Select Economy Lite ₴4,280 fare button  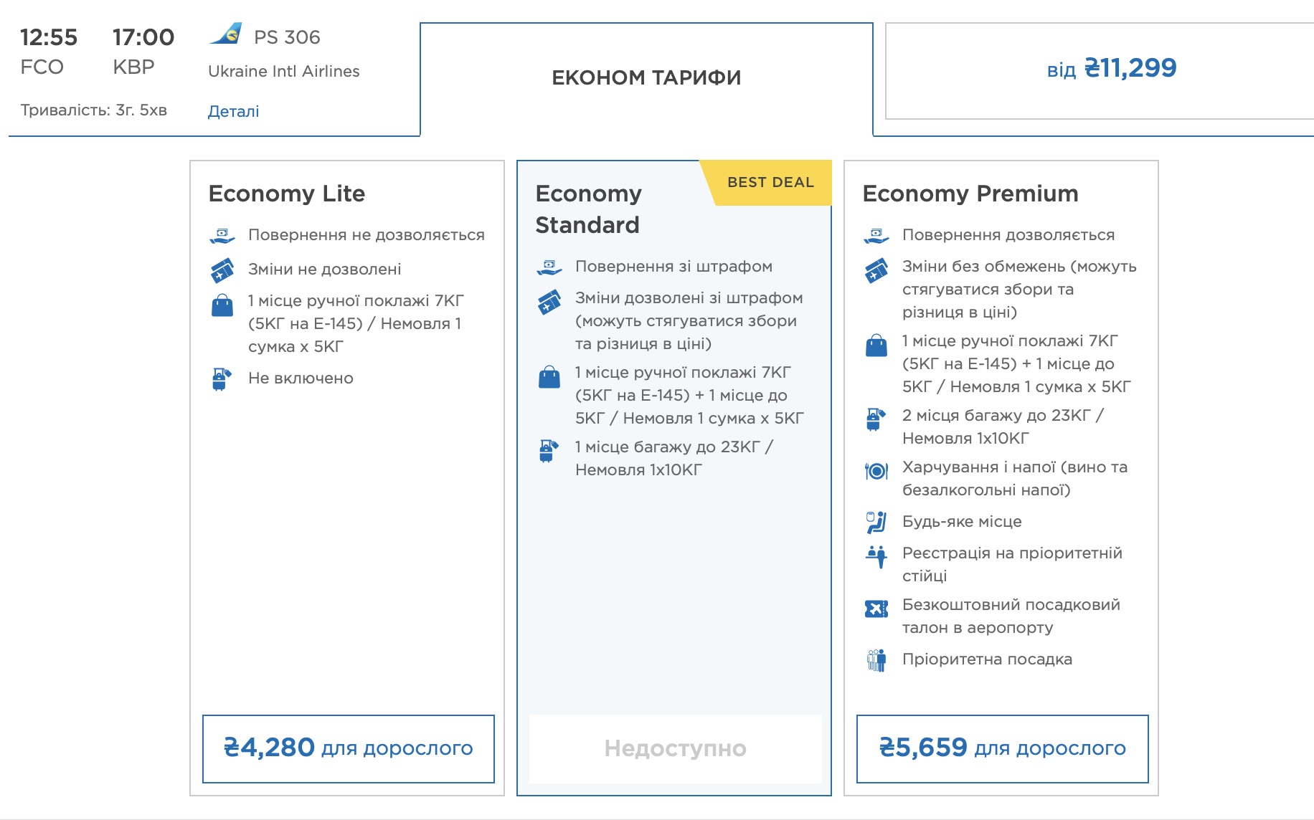tap(349, 748)
